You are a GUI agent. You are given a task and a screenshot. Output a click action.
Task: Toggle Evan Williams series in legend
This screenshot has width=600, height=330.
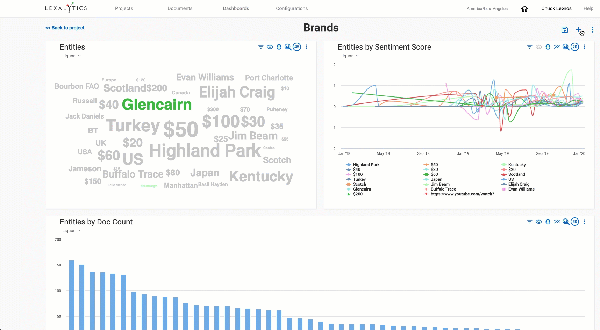[518, 189]
